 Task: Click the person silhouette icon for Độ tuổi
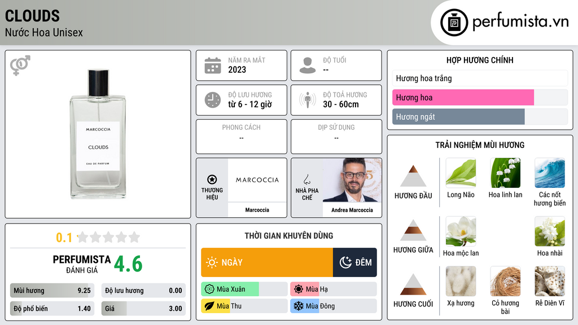(308, 65)
